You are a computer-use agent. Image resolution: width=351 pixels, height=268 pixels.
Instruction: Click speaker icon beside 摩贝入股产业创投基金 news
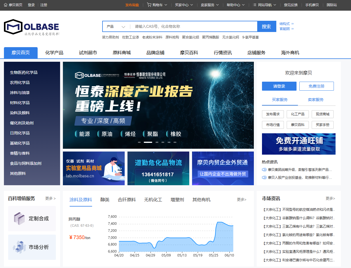264,177
